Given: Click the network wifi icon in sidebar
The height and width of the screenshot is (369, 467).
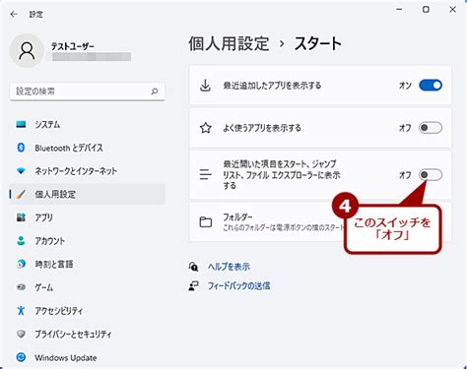Looking at the screenshot, I should (x=21, y=171).
